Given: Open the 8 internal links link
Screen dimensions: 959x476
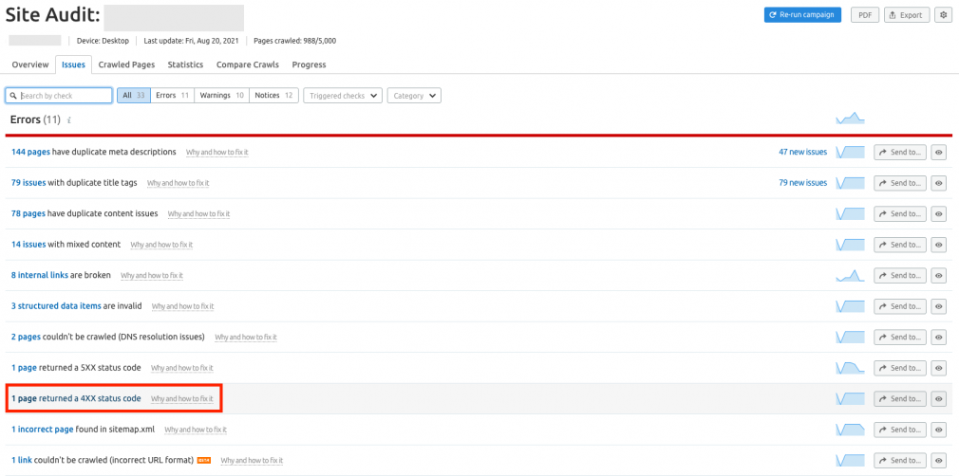Looking at the screenshot, I should click(40, 275).
